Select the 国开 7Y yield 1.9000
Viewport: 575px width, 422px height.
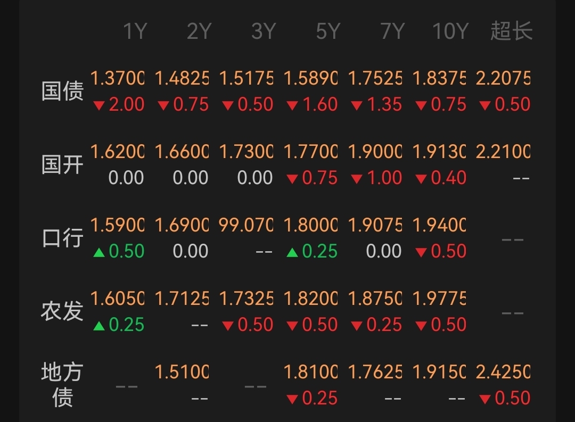pyautogui.click(x=375, y=152)
